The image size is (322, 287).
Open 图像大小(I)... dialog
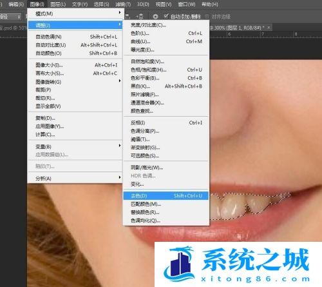pos(75,65)
